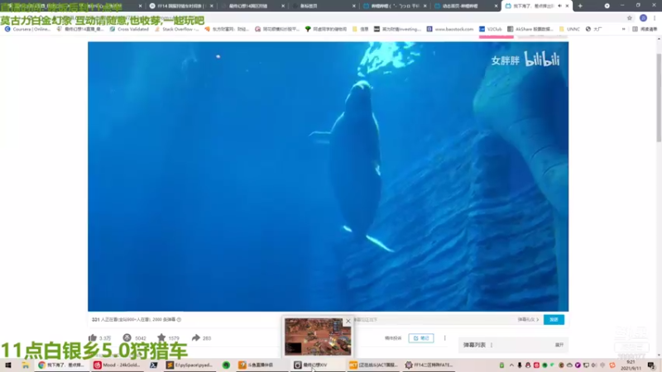Open the more options dots beside notes
The height and width of the screenshot is (372, 662).
point(444,338)
